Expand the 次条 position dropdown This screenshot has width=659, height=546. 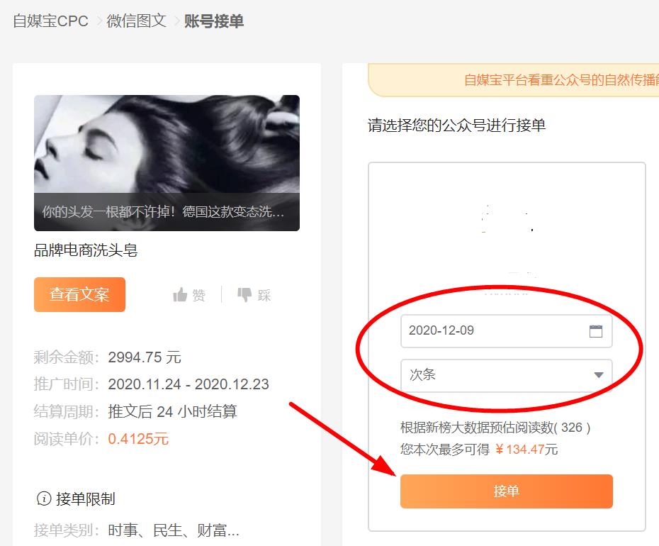(x=507, y=375)
